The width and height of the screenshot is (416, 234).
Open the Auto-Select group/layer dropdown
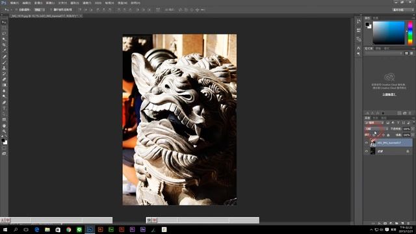click(x=40, y=10)
